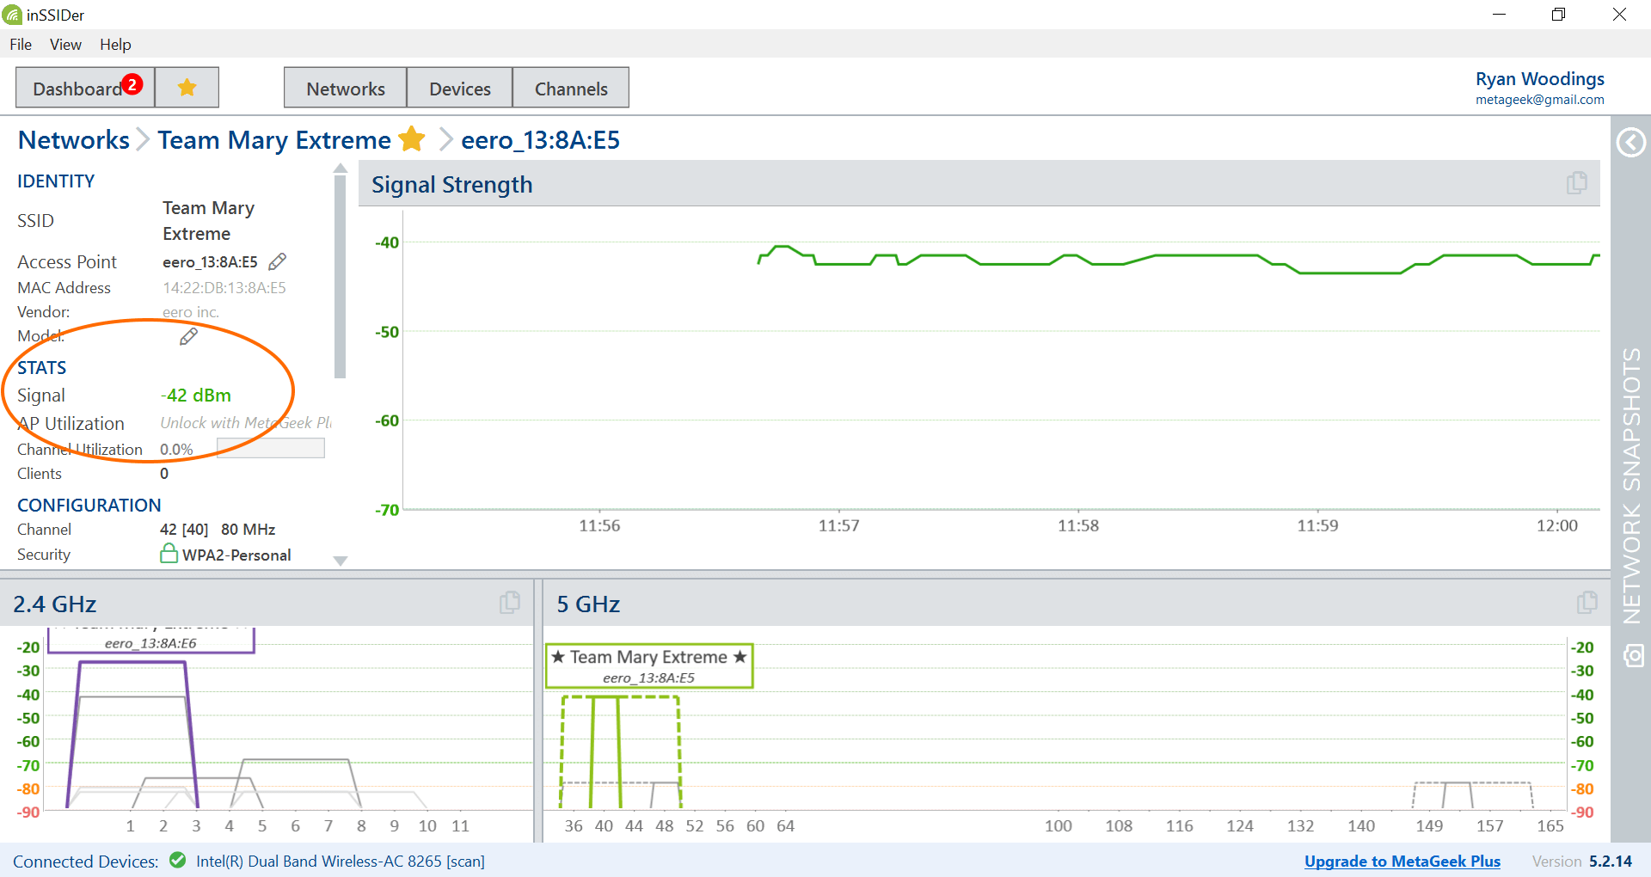Viewport: 1651px width, 877px height.
Task: Click the Version 5.2.14 text
Action: point(1582,861)
